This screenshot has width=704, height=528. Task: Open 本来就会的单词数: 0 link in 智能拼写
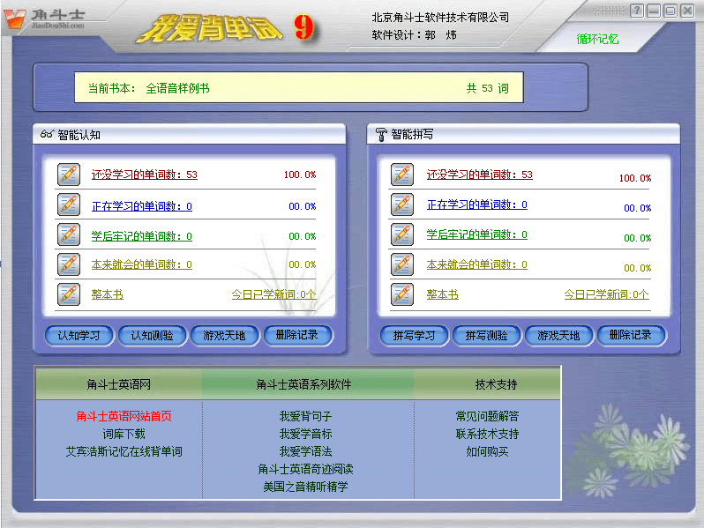(476, 264)
